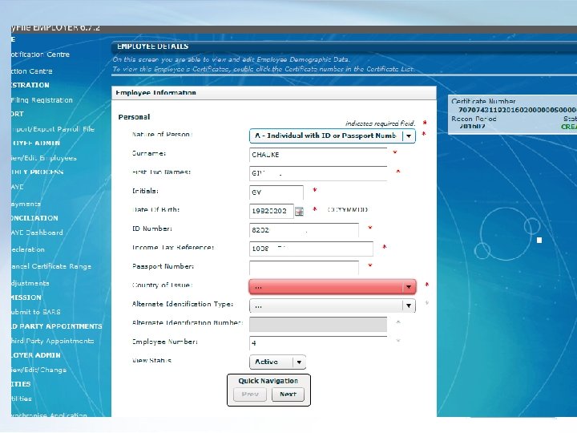
Task: Click into the ID Number field
Action: 304,230
